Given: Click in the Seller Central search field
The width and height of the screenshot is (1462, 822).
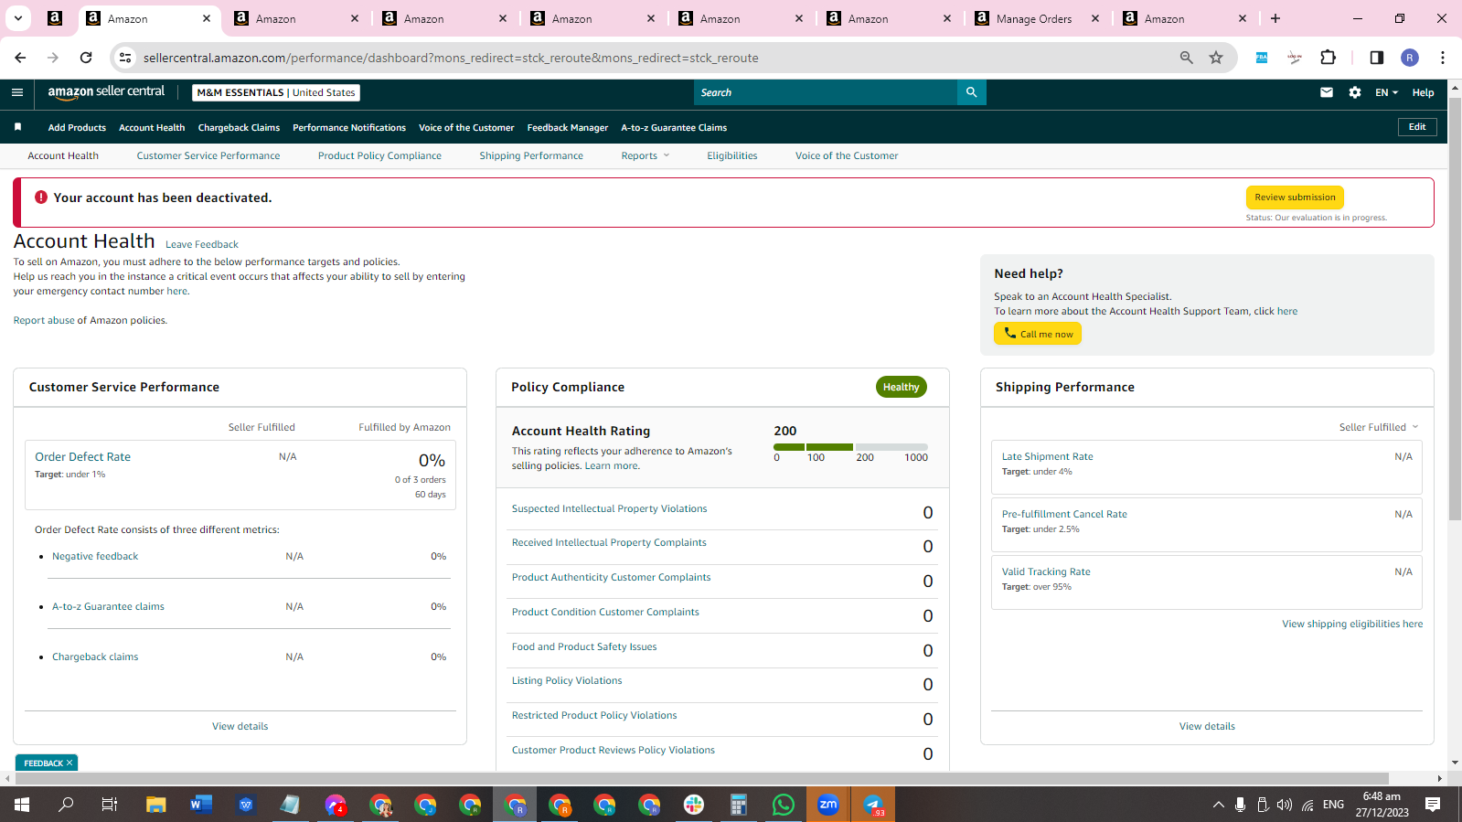Looking at the screenshot, I should [826, 92].
